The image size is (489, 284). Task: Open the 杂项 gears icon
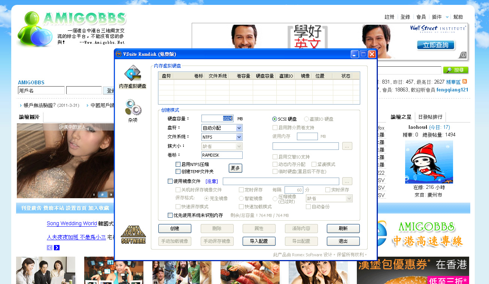[133, 108]
